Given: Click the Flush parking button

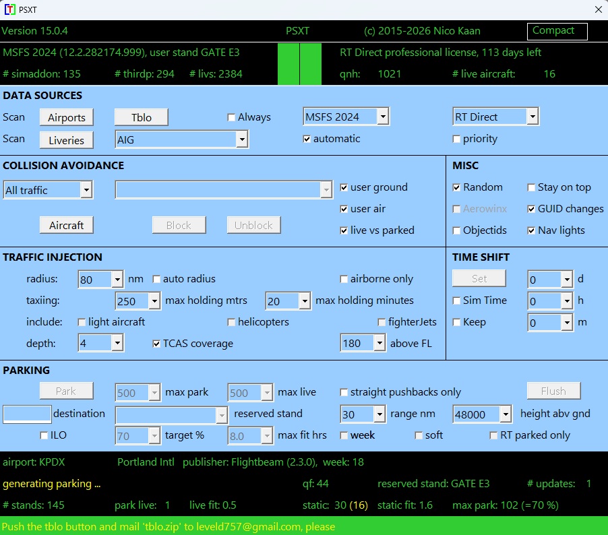Looking at the screenshot, I should pos(553,391).
